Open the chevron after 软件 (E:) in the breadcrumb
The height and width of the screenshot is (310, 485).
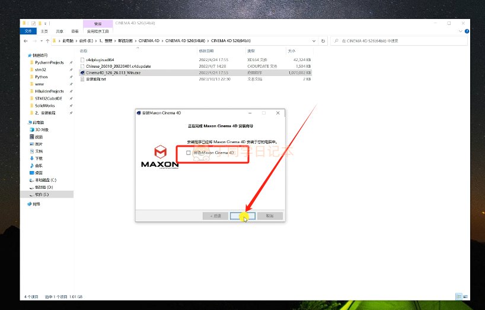[x=96, y=41]
